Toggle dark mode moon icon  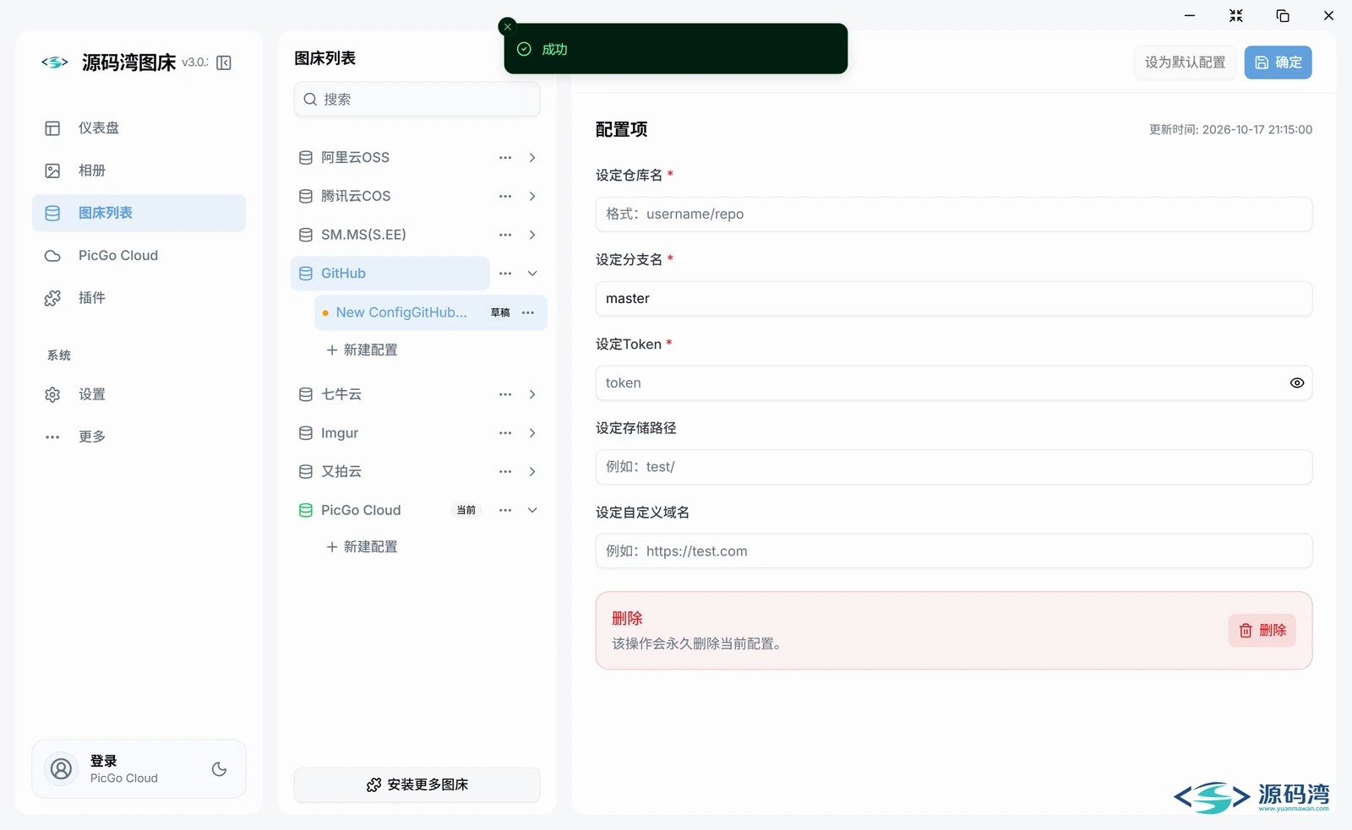[x=220, y=769]
